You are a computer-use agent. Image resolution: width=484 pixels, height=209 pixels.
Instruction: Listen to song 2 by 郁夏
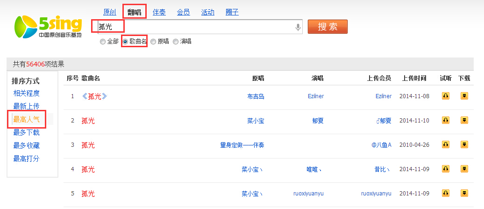click(x=445, y=120)
